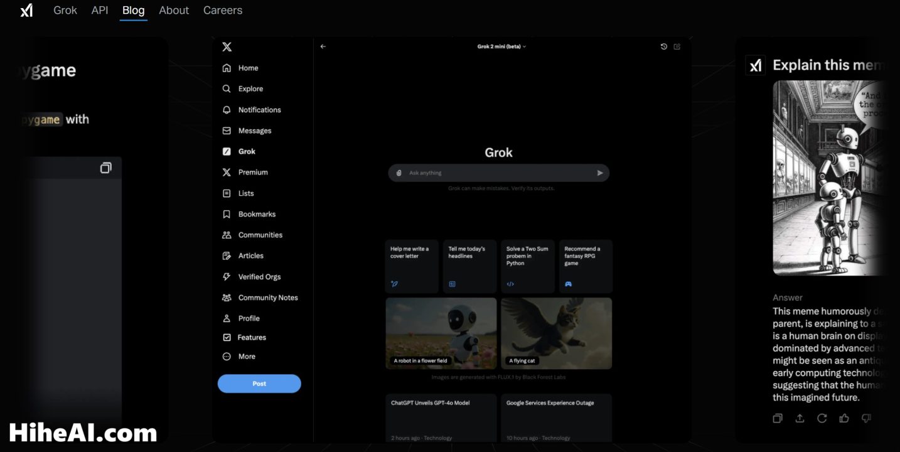
Task: Click copy icon below meme answer
Action: tap(778, 418)
